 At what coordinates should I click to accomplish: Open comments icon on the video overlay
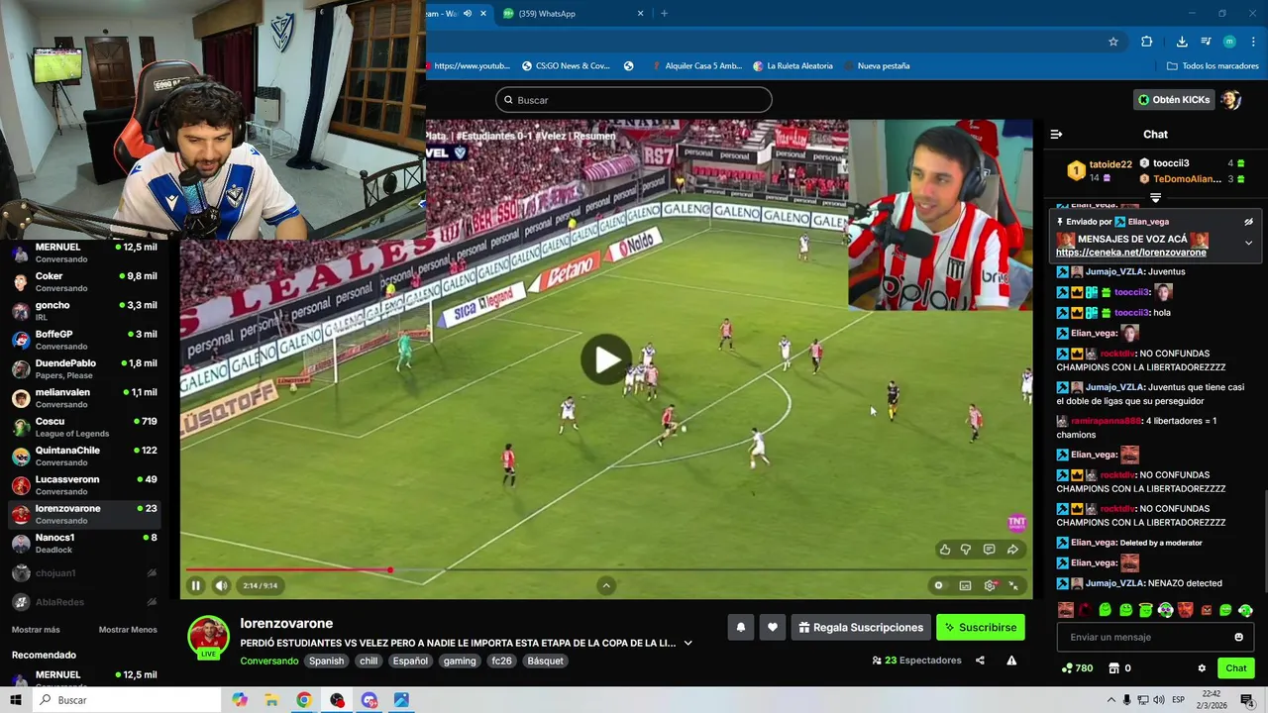point(989,550)
